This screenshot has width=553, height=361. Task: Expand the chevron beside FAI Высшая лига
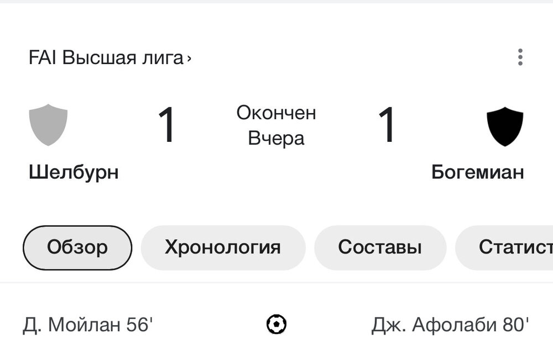[x=189, y=58]
